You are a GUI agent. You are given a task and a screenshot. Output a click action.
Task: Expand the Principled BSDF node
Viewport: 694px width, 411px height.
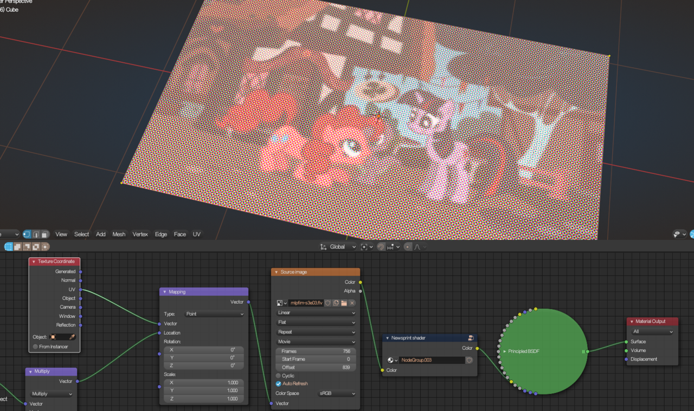click(504, 351)
